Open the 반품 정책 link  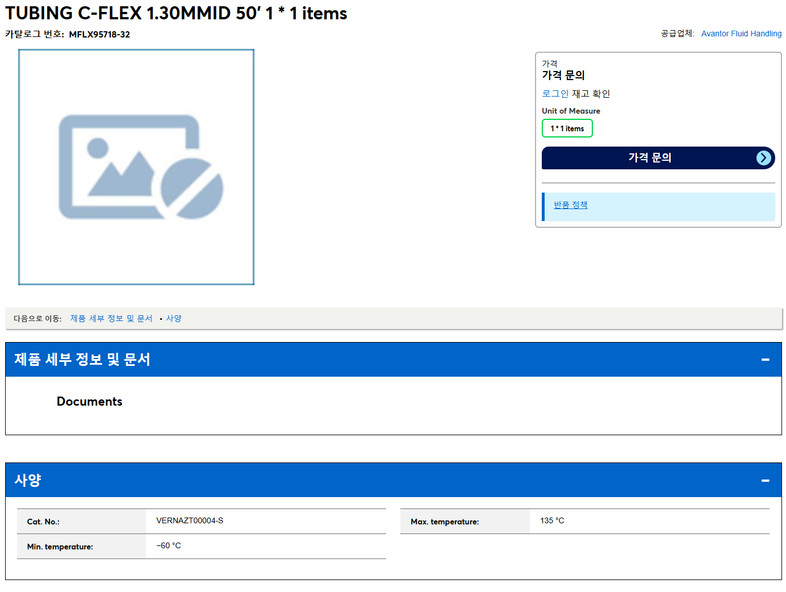[570, 205]
